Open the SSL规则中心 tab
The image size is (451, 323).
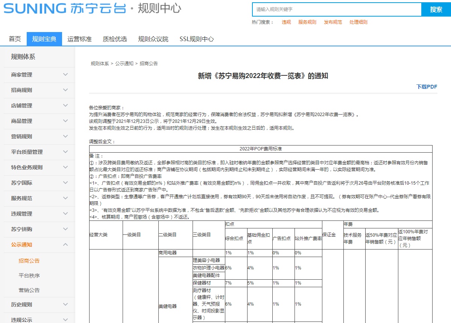click(x=196, y=39)
